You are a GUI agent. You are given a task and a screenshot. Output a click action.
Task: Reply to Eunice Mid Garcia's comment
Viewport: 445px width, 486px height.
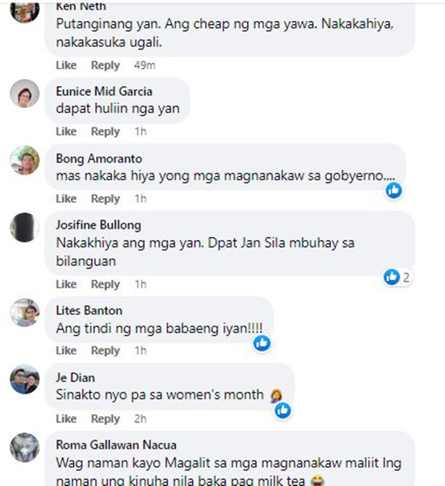tap(106, 131)
